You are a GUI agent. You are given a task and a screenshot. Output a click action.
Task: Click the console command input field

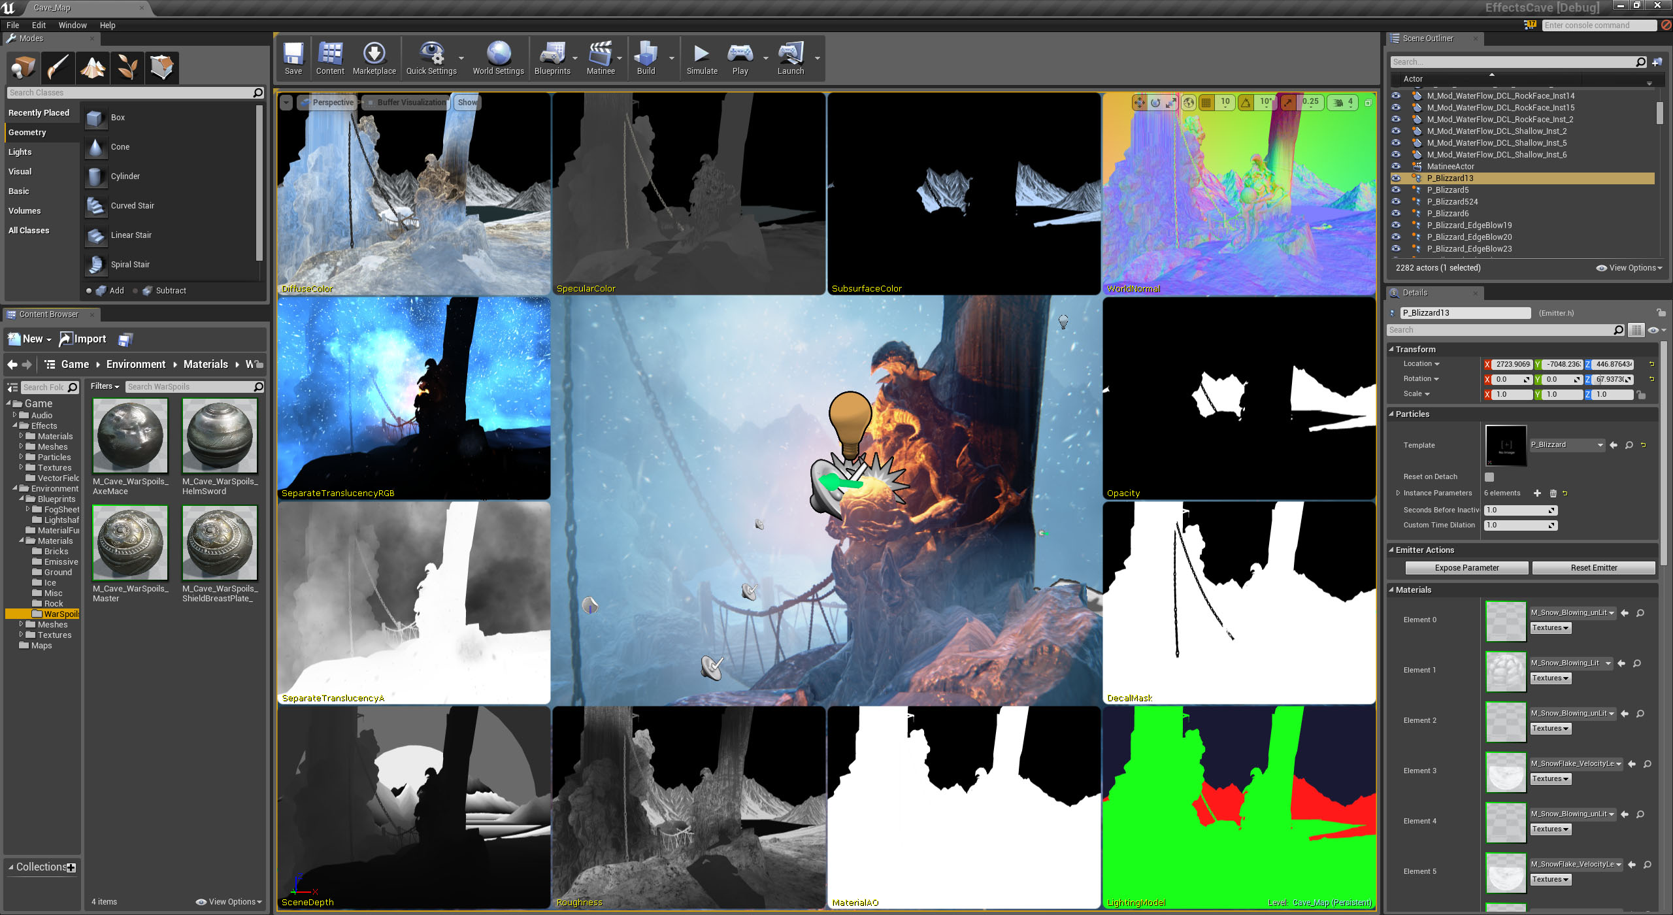tap(1598, 25)
